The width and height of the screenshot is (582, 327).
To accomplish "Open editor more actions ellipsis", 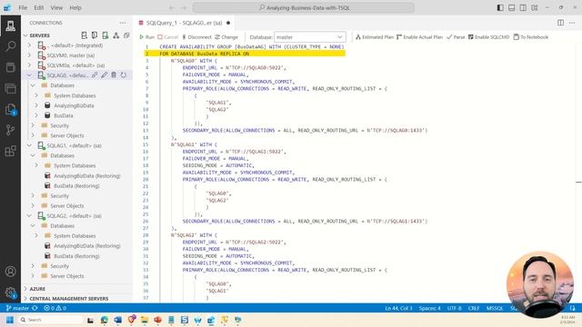I will (x=572, y=23).
